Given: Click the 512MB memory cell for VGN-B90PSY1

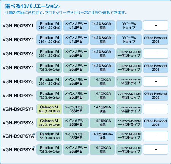Looking at the screenshot, I should tap(76, 26).
